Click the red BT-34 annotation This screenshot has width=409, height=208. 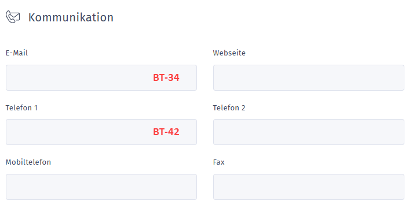166,77
